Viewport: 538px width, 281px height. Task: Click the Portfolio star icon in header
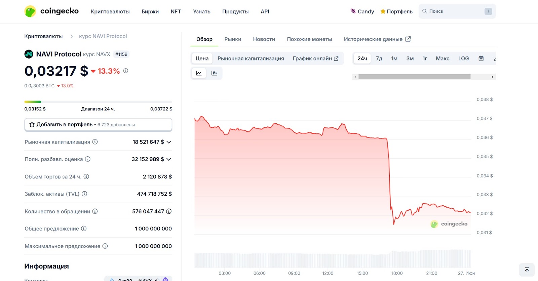[x=383, y=11]
